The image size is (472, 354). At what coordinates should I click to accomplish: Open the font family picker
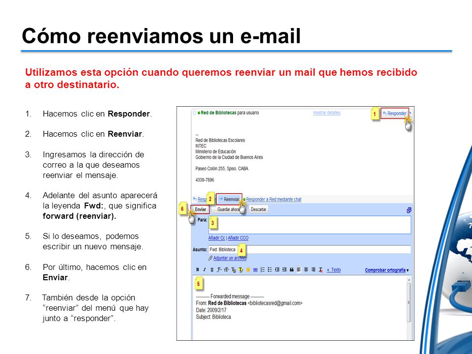click(219, 270)
